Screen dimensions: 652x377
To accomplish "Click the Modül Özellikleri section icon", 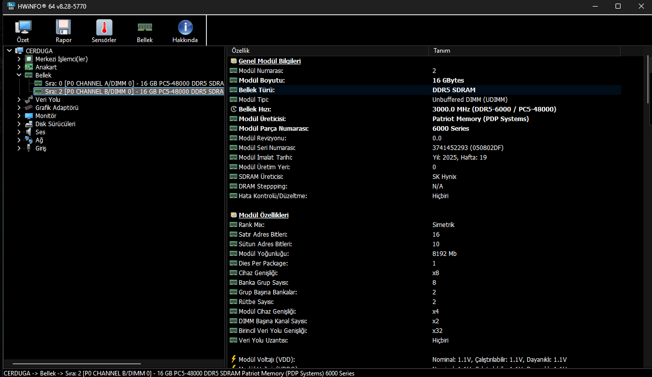I will [234, 215].
